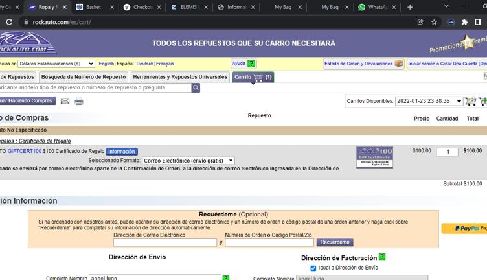This screenshot has height=280, width=487.
Task: Click the Ayuda help button
Action: tap(243, 64)
